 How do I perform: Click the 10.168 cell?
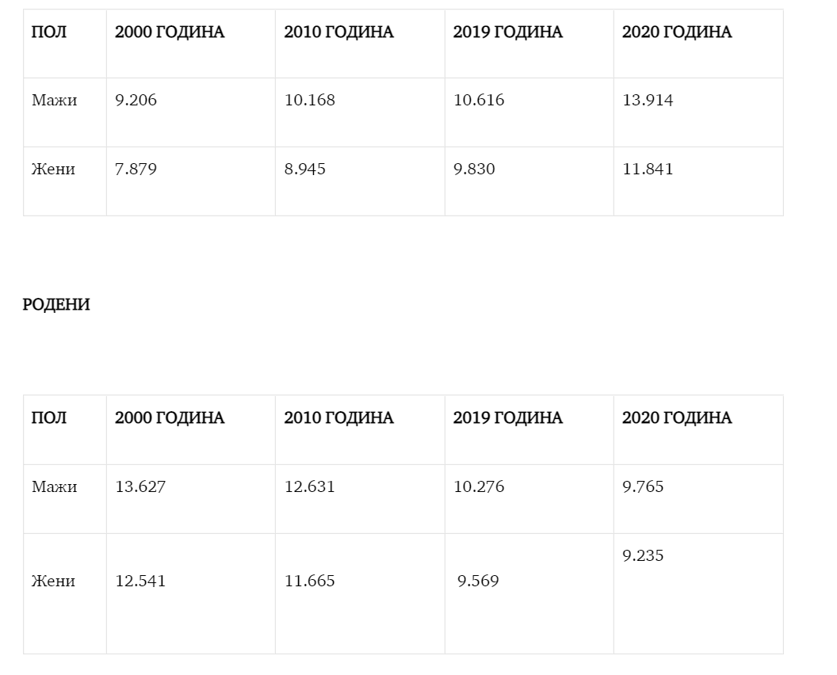(x=310, y=101)
